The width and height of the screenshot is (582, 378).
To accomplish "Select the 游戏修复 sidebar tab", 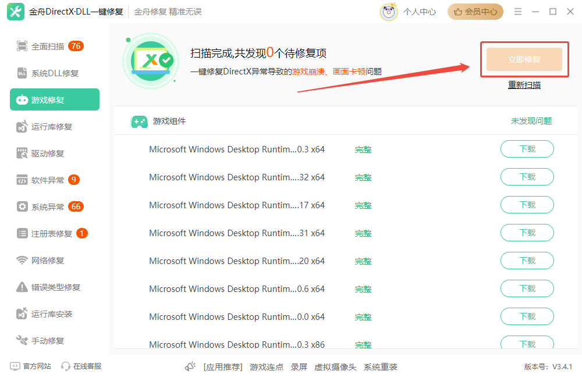I will tap(55, 99).
